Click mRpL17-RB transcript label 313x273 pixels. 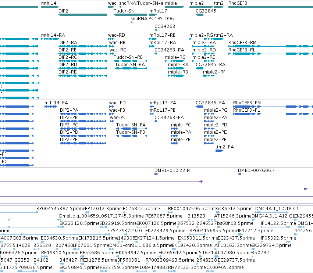[x=162, y=35]
